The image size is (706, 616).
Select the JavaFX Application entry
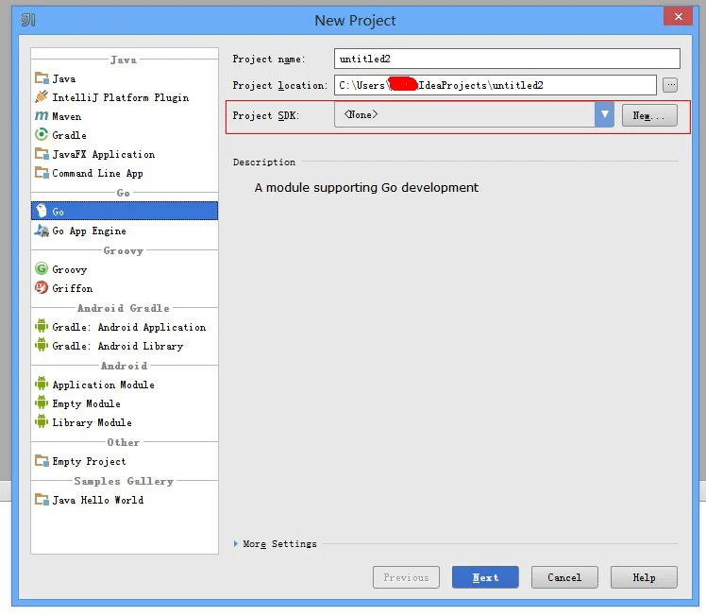click(x=104, y=155)
